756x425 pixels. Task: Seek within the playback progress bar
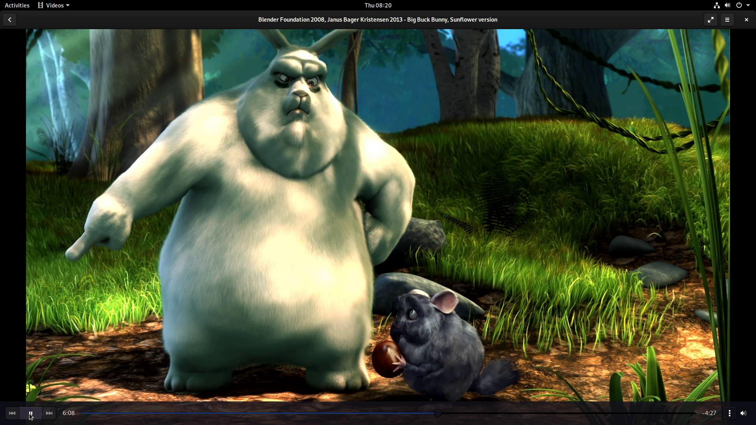pos(388,413)
